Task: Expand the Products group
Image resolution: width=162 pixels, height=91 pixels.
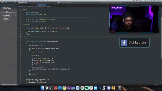Action: click(2, 21)
